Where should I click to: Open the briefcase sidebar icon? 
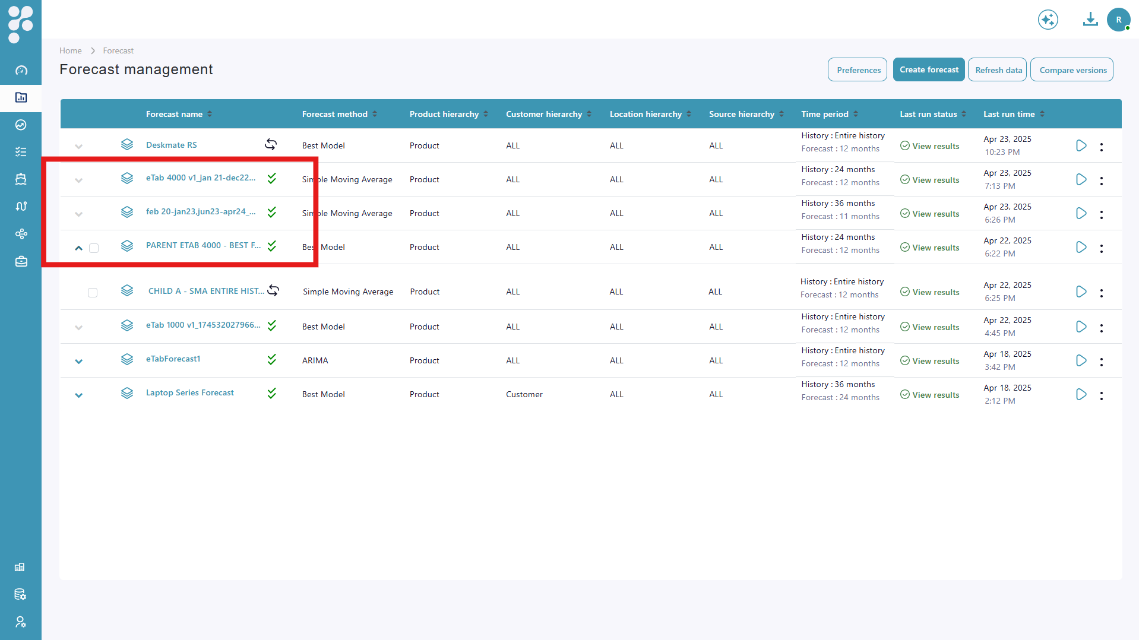tap(21, 261)
